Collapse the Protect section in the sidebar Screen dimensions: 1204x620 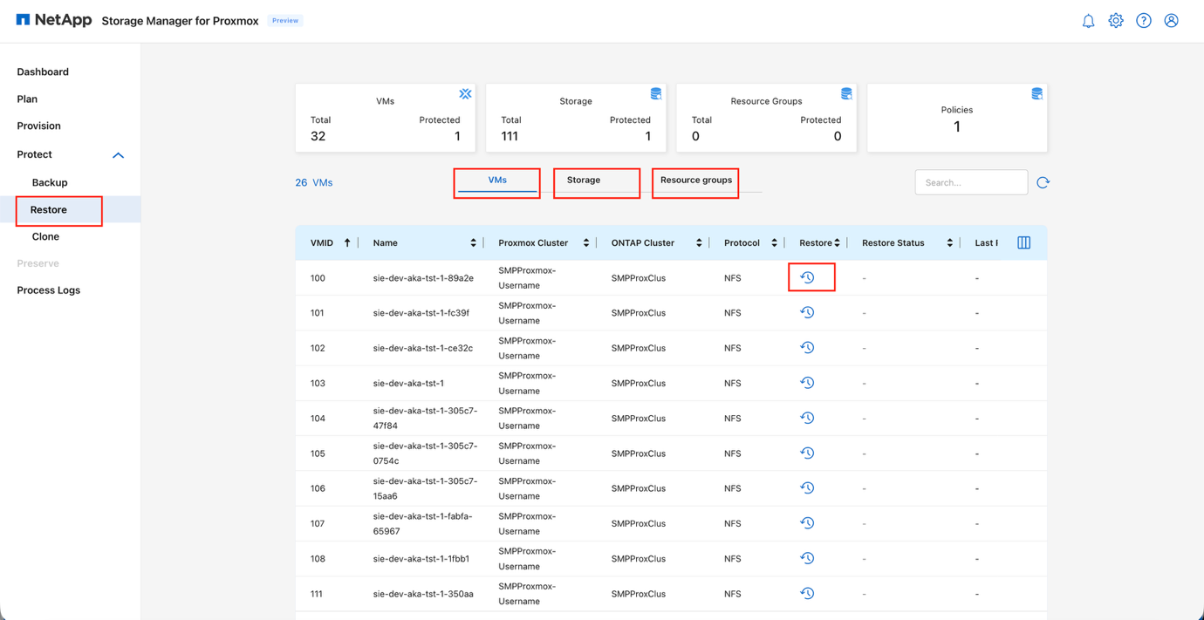118,155
